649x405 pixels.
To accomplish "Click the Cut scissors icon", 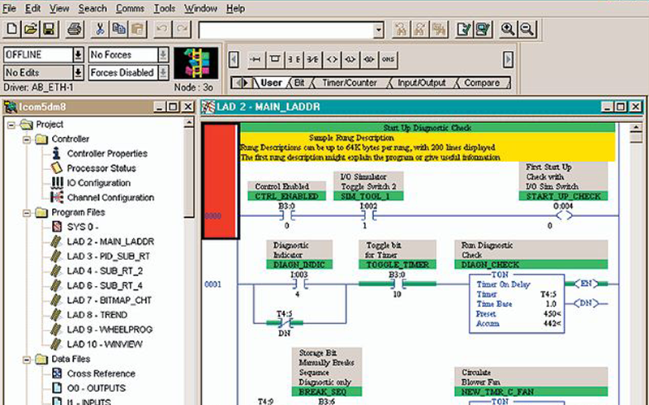I will click(x=101, y=29).
